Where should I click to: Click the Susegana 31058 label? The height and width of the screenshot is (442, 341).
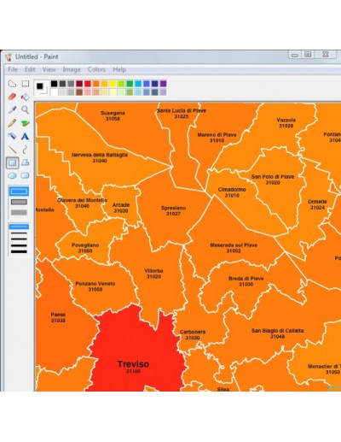point(113,116)
